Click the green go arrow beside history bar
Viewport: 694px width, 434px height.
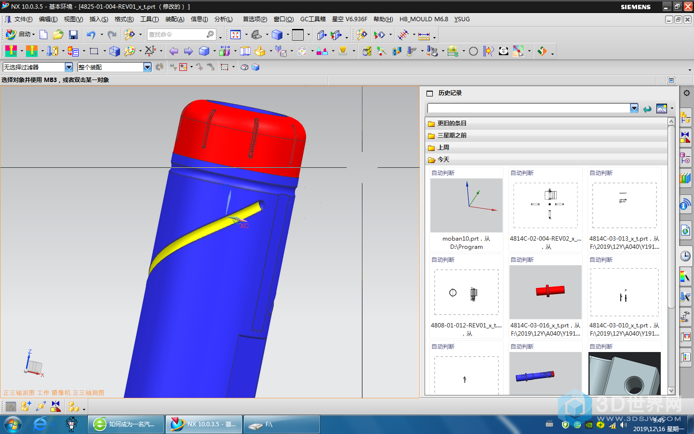coord(647,109)
